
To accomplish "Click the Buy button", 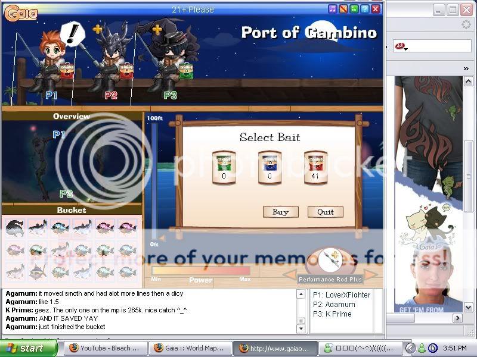I will pos(280,212).
